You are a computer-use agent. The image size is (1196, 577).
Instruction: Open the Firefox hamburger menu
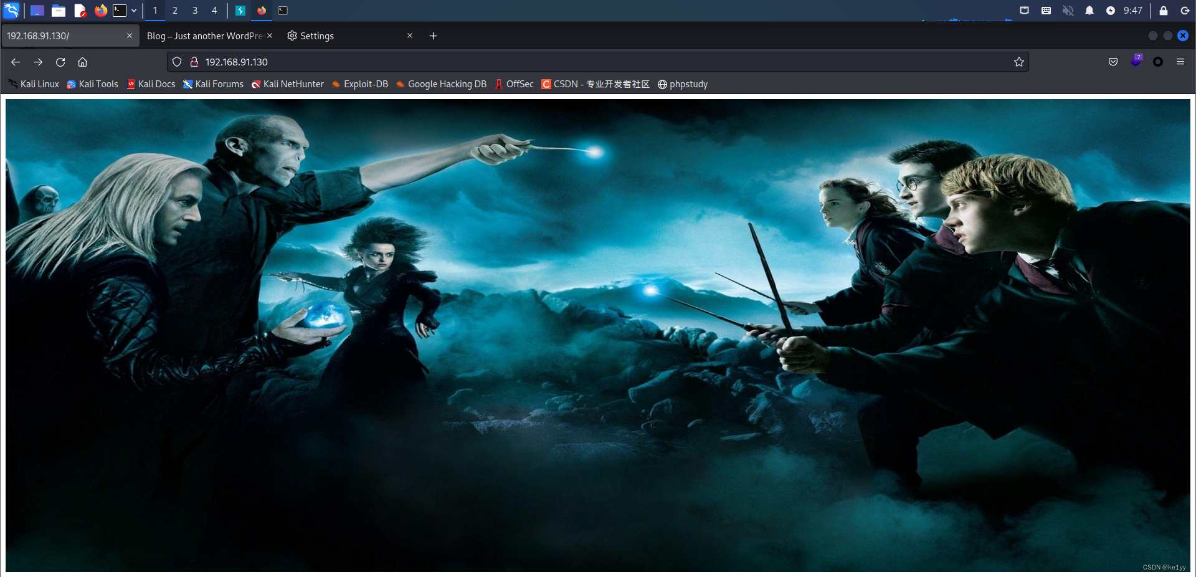point(1180,62)
